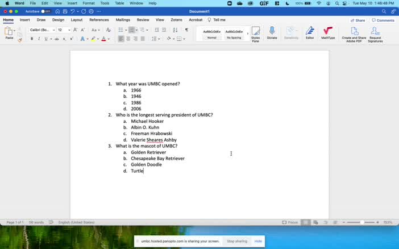Toggle Subscript formatting

[64, 39]
